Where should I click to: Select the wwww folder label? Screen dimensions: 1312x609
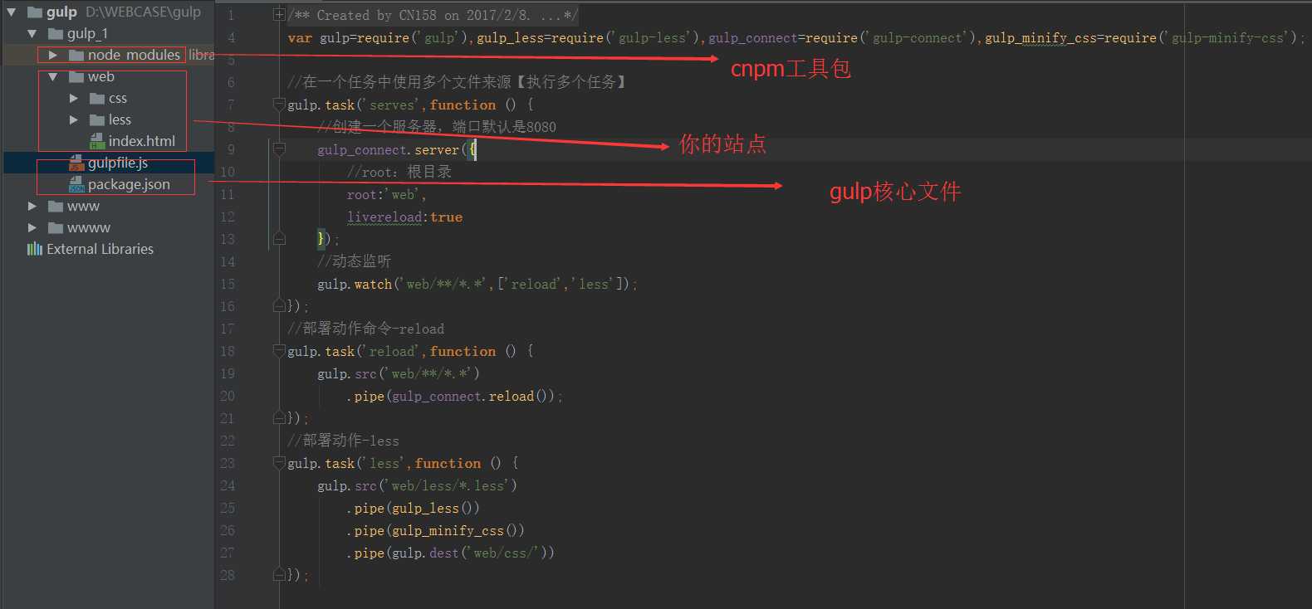[89, 228]
